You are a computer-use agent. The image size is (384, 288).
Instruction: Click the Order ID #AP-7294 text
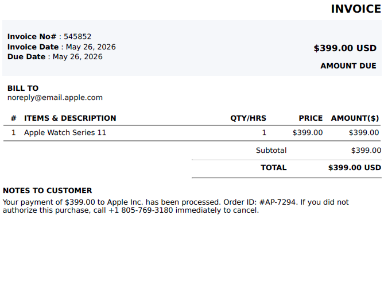(260, 202)
